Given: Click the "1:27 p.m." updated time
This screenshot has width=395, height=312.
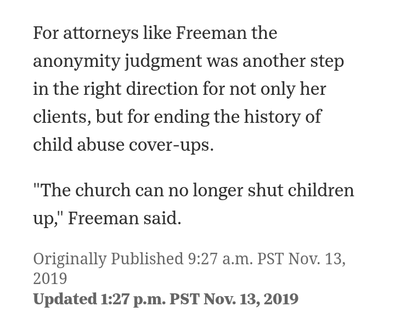Looking at the screenshot, I should click(x=133, y=299).
